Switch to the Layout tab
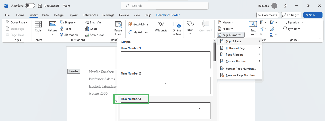325x121 pixels. coord(73,15)
